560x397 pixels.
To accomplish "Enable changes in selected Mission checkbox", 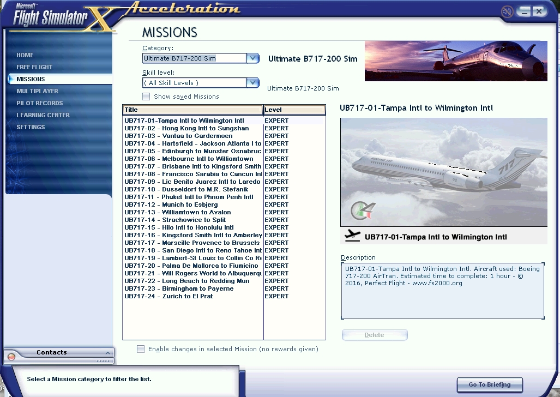I will (x=141, y=349).
